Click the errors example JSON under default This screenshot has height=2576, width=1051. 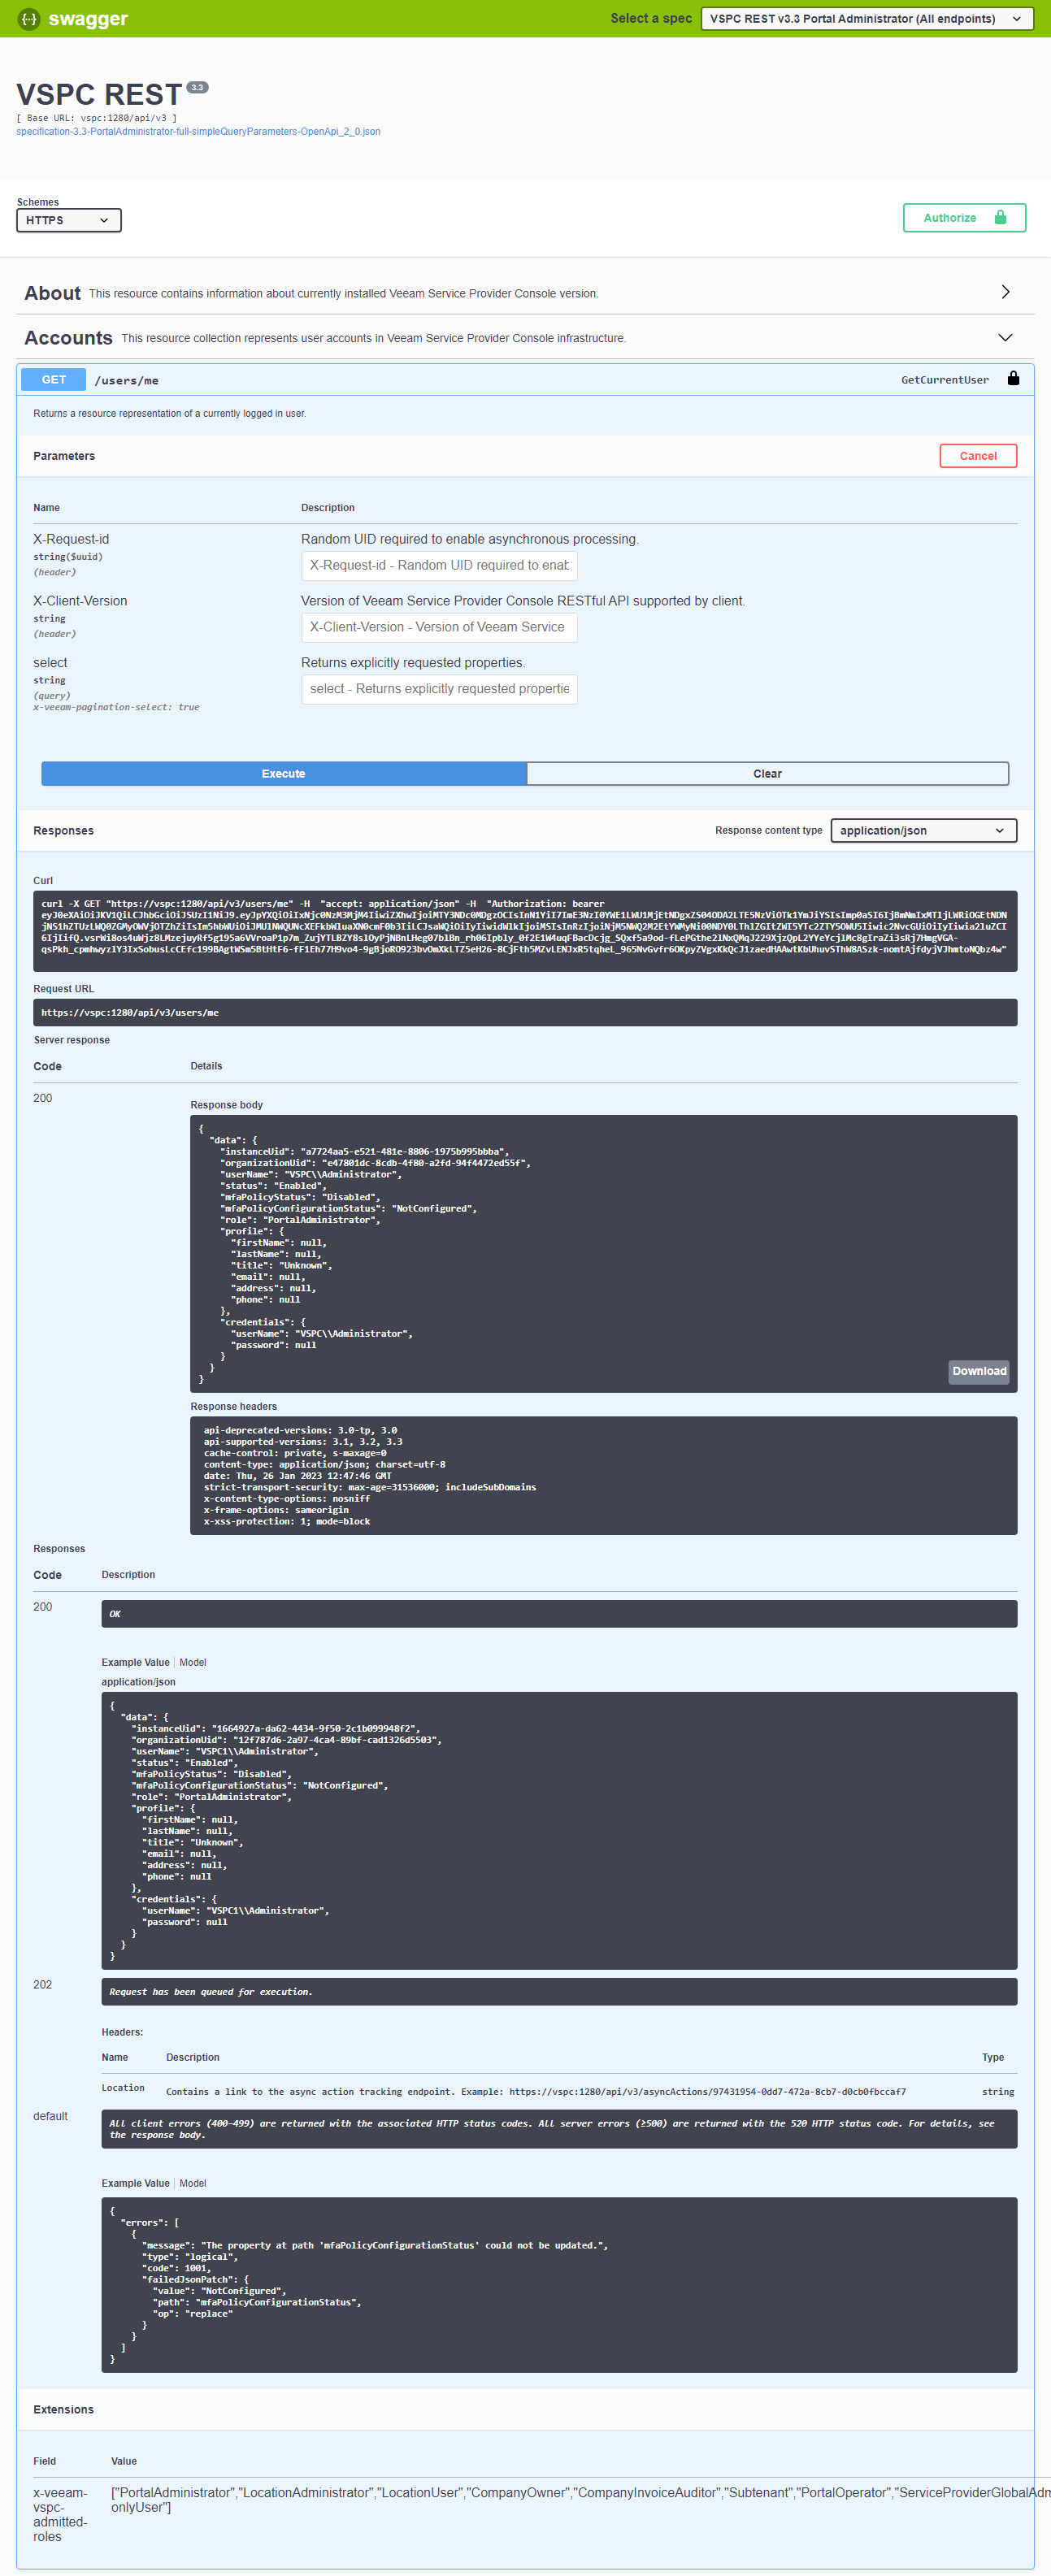(x=559, y=2284)
